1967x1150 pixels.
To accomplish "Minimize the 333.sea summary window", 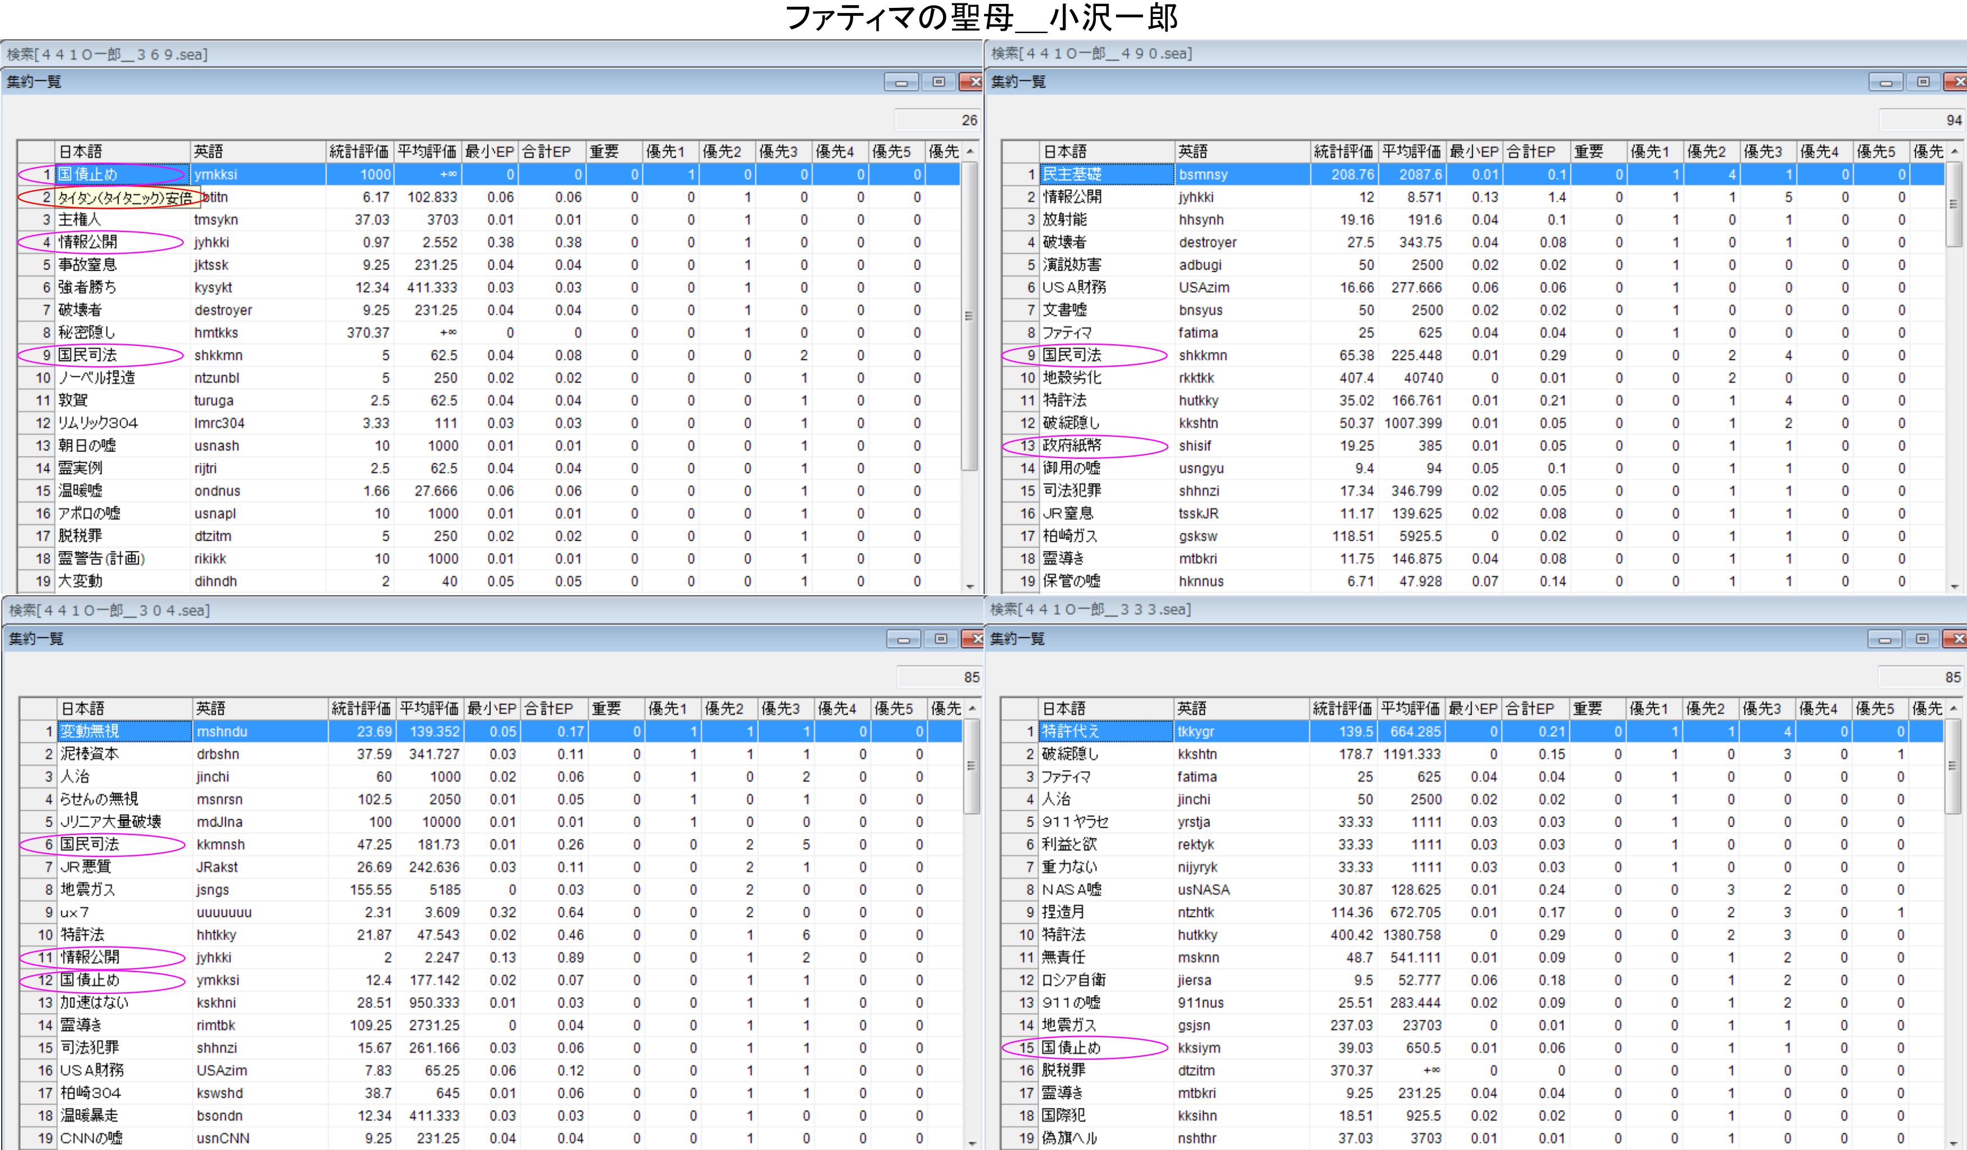I will click(x=1885, y=639).
